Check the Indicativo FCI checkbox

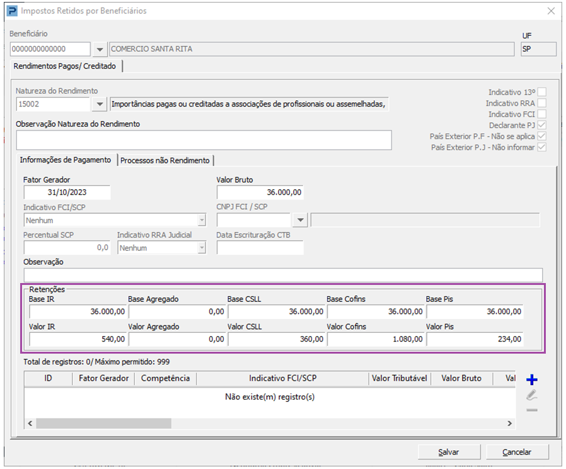[x=541, y=114]
